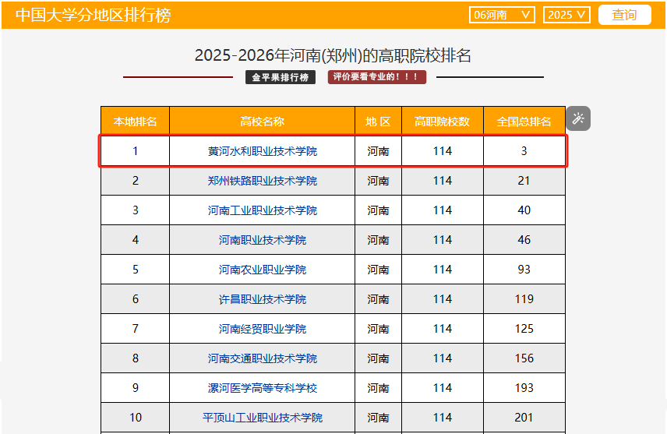Open 平顶山工业职业技术学院 link

click(263, 418)
